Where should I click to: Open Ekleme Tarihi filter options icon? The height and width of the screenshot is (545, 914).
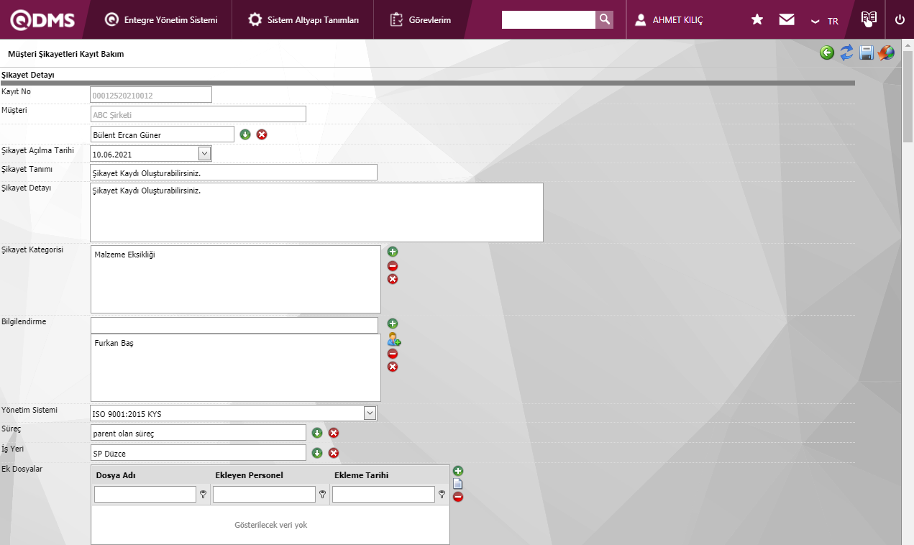tap(442, 494)
